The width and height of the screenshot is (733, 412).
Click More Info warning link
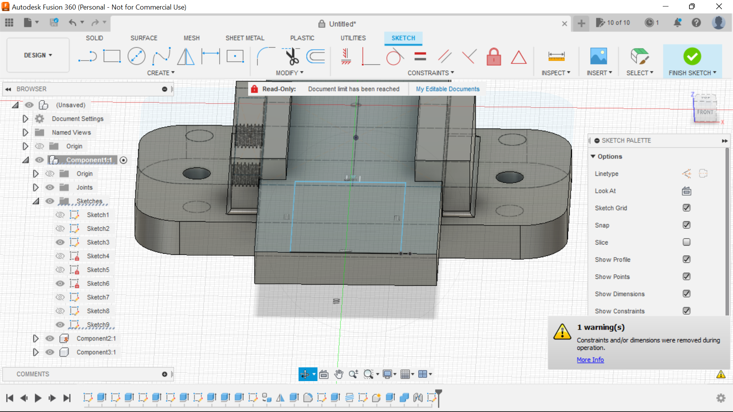pos(590,359)
